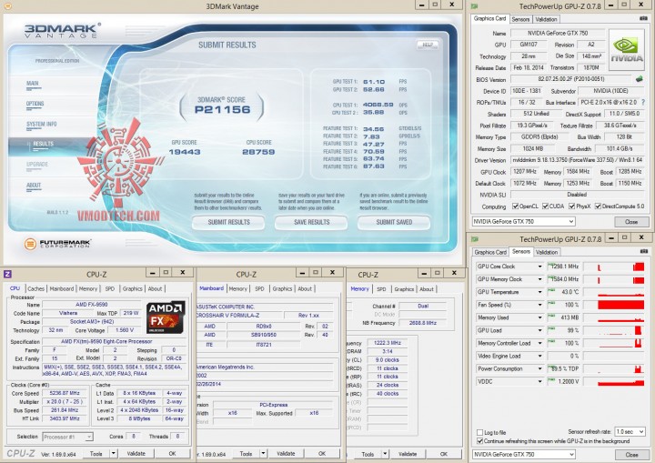The height and width of the screenshot is (463, 655).
Task: Open the Memory Controller Load sensor dropdown
Action: (539, 343)
